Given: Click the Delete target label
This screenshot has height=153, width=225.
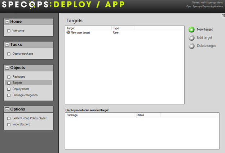Looking at the screenshot, I should (x=206, y=46).
